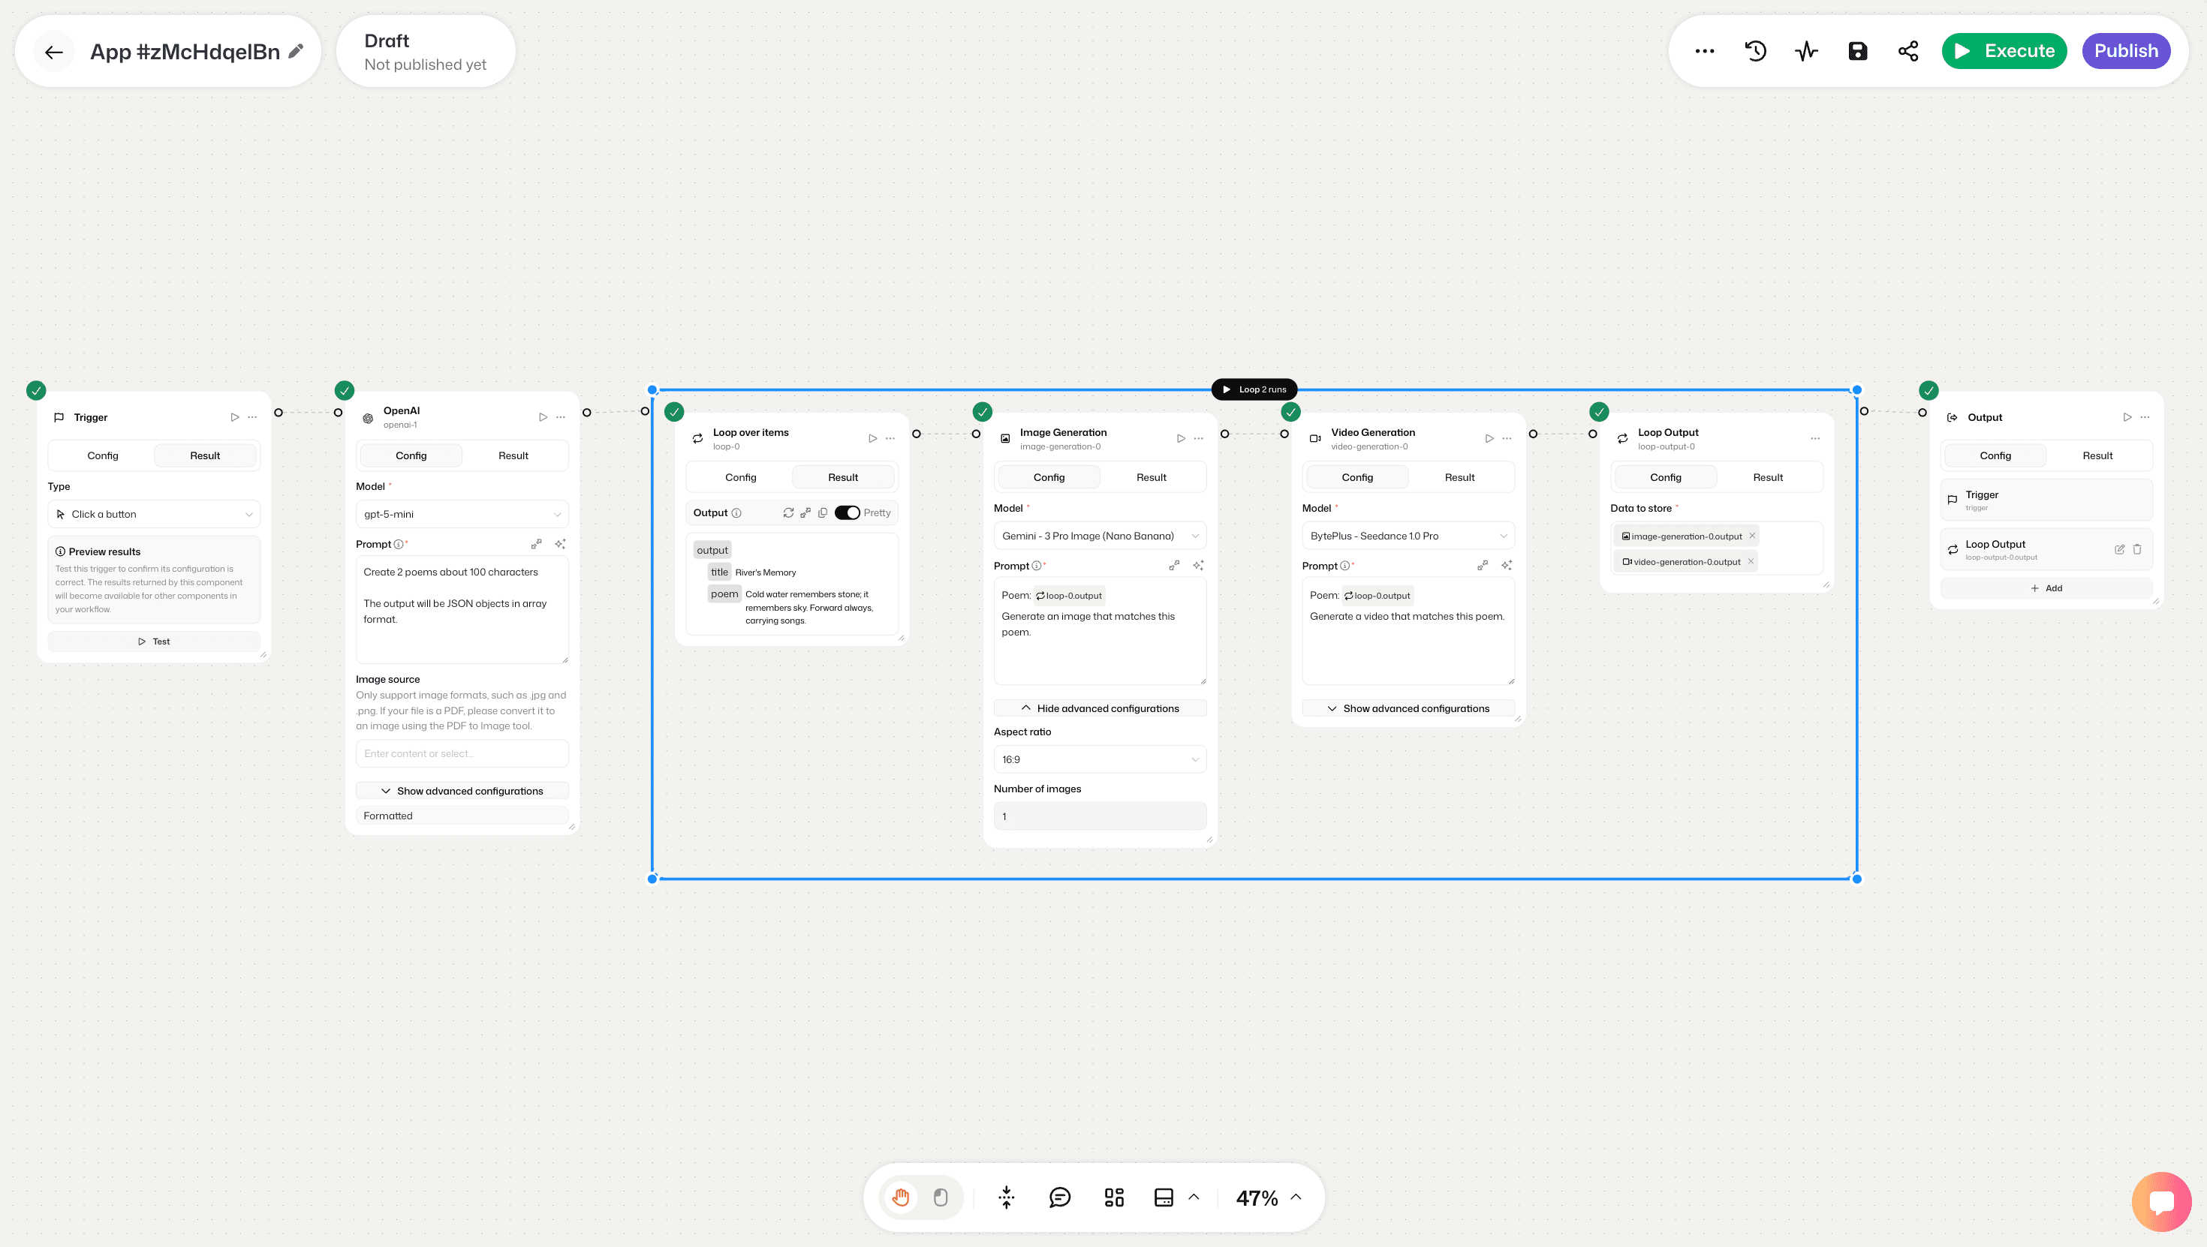
Task: Switch to Config tab in Loop over items
Action: (x=740, y=478)
